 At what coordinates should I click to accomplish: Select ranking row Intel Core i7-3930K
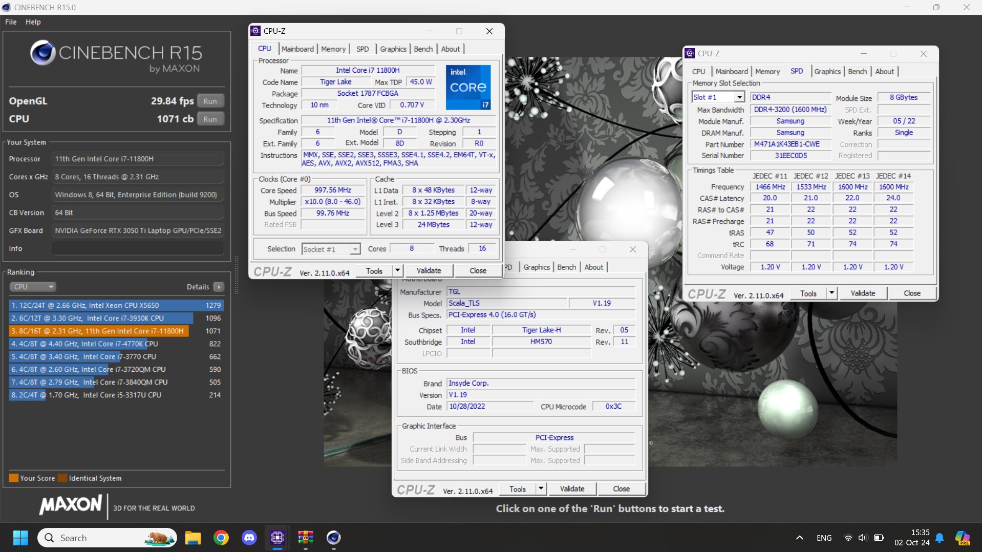116,318
